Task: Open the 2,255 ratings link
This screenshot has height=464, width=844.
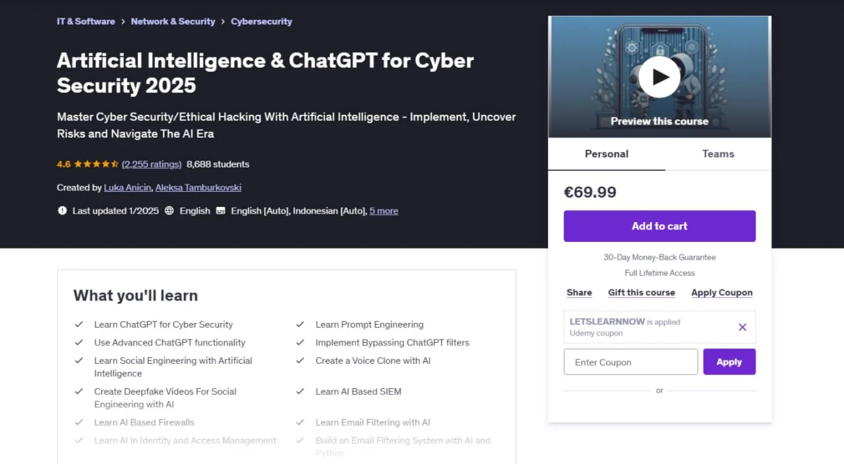Action: [x=152, y=164]
